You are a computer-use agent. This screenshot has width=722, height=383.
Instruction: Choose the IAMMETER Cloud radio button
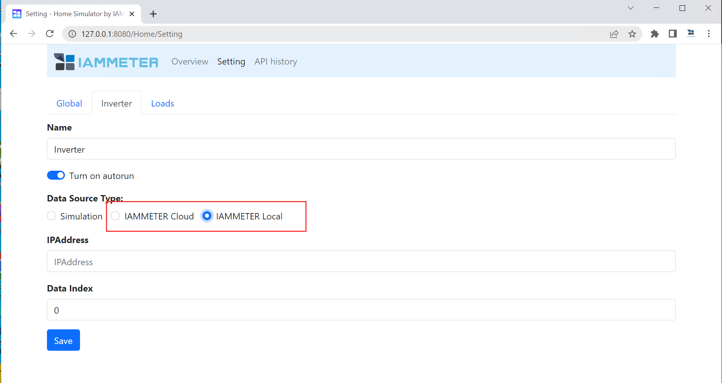116,216
